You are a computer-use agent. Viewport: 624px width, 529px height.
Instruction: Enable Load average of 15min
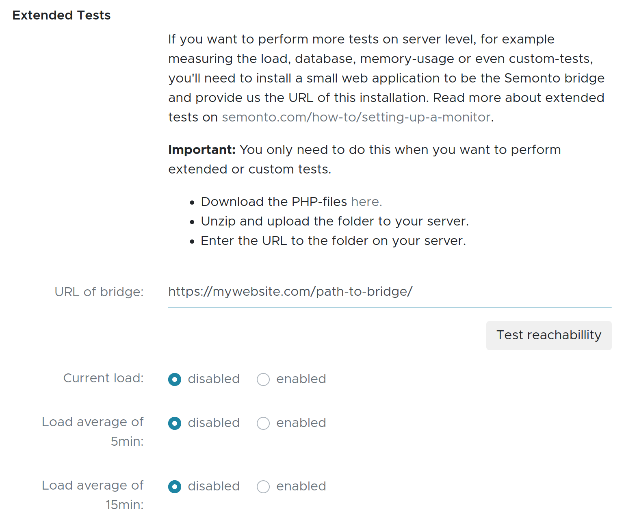(x=263, y=487)
